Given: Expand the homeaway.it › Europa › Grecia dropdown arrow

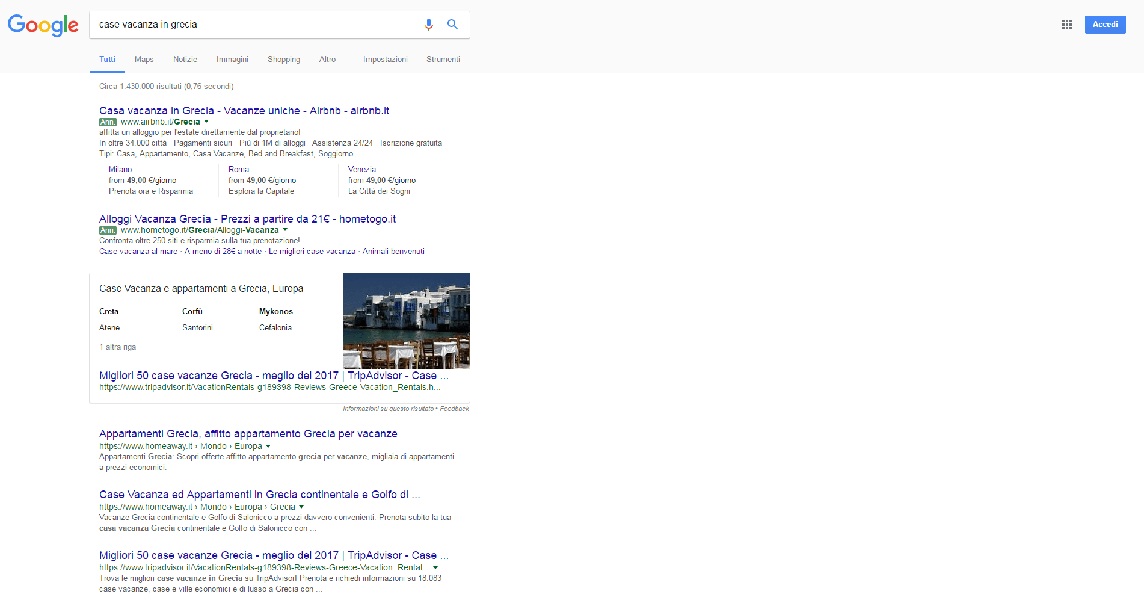Looking at the screenshot, I should (301, 507).
